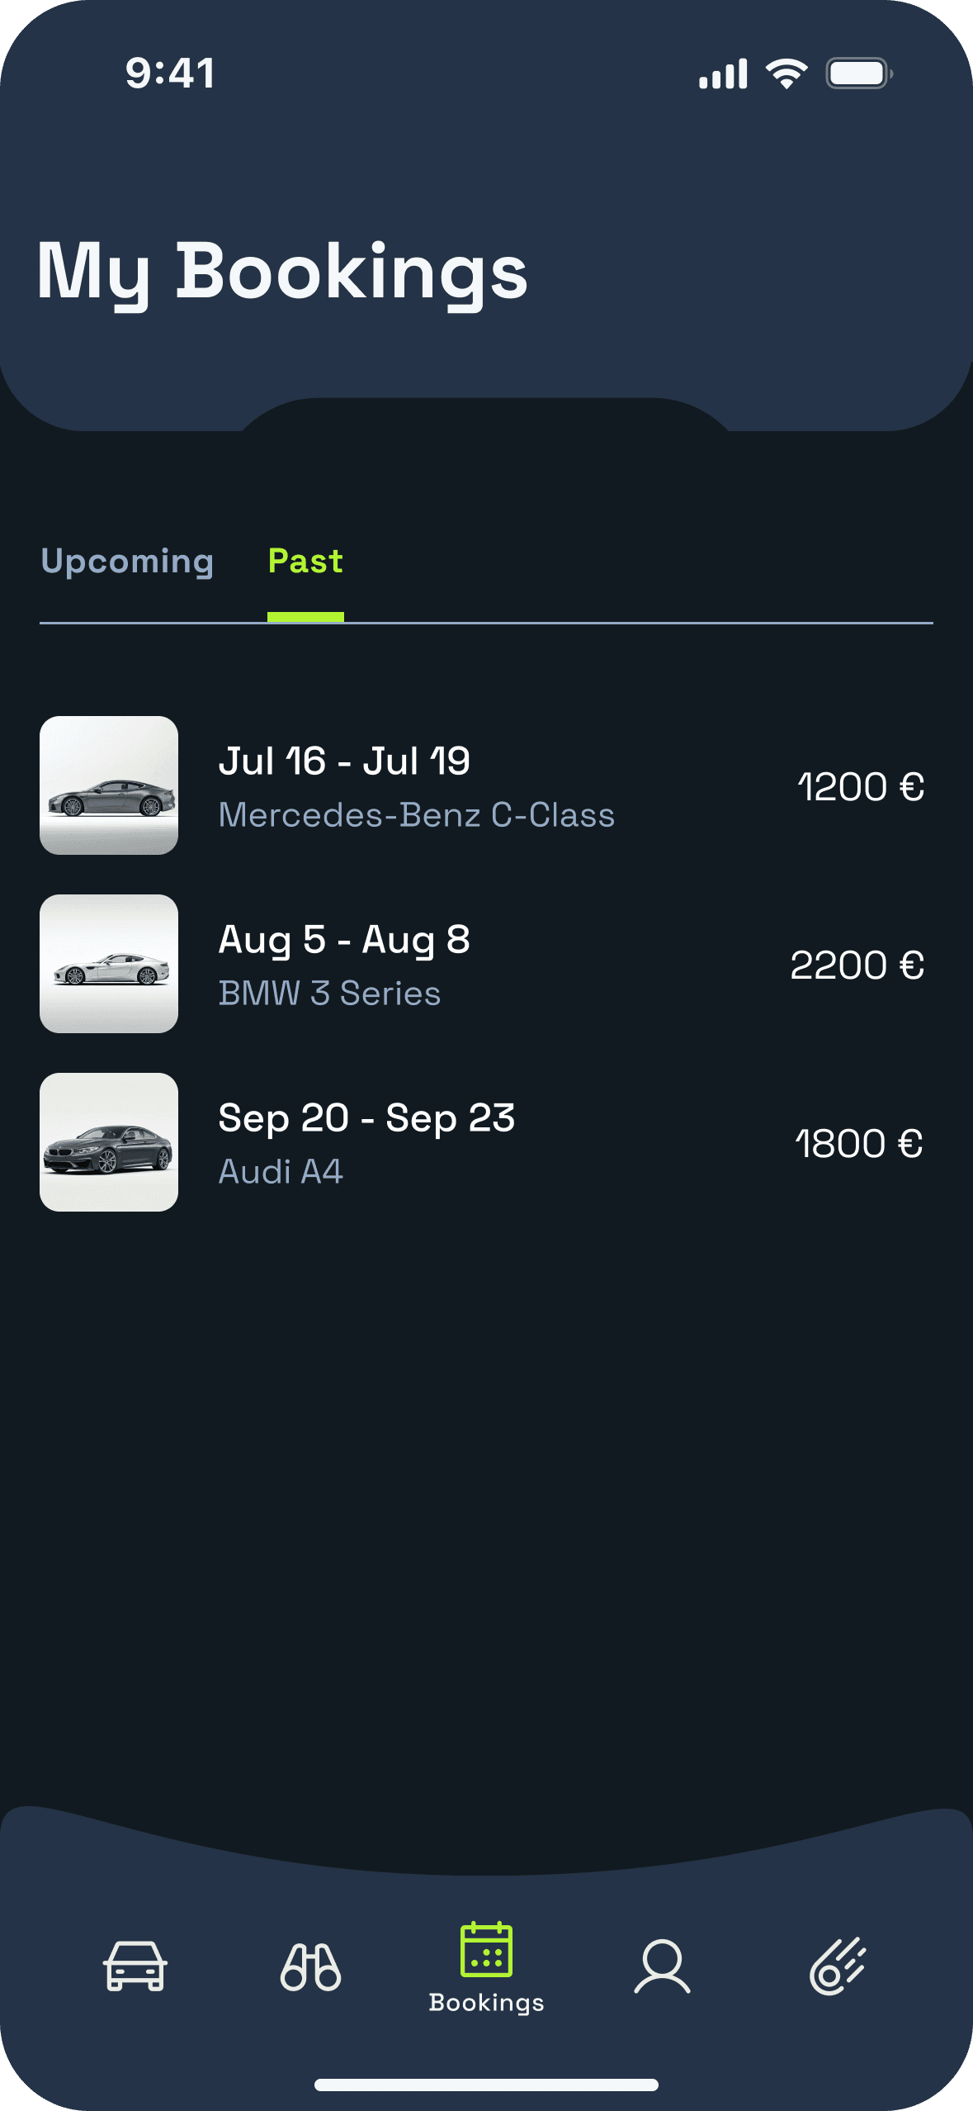Tap the 1800 € booking price
This screenshot has width=973, height=2111.
click(x=859, y=1144)
